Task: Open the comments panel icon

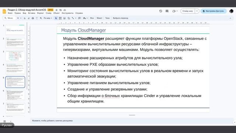Action: pyautogui.click(x=167, y=11)
